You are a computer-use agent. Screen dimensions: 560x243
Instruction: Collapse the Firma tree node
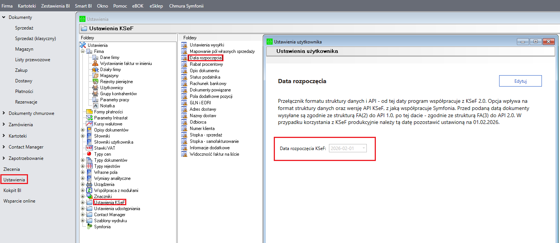click(x=83, y=51)
